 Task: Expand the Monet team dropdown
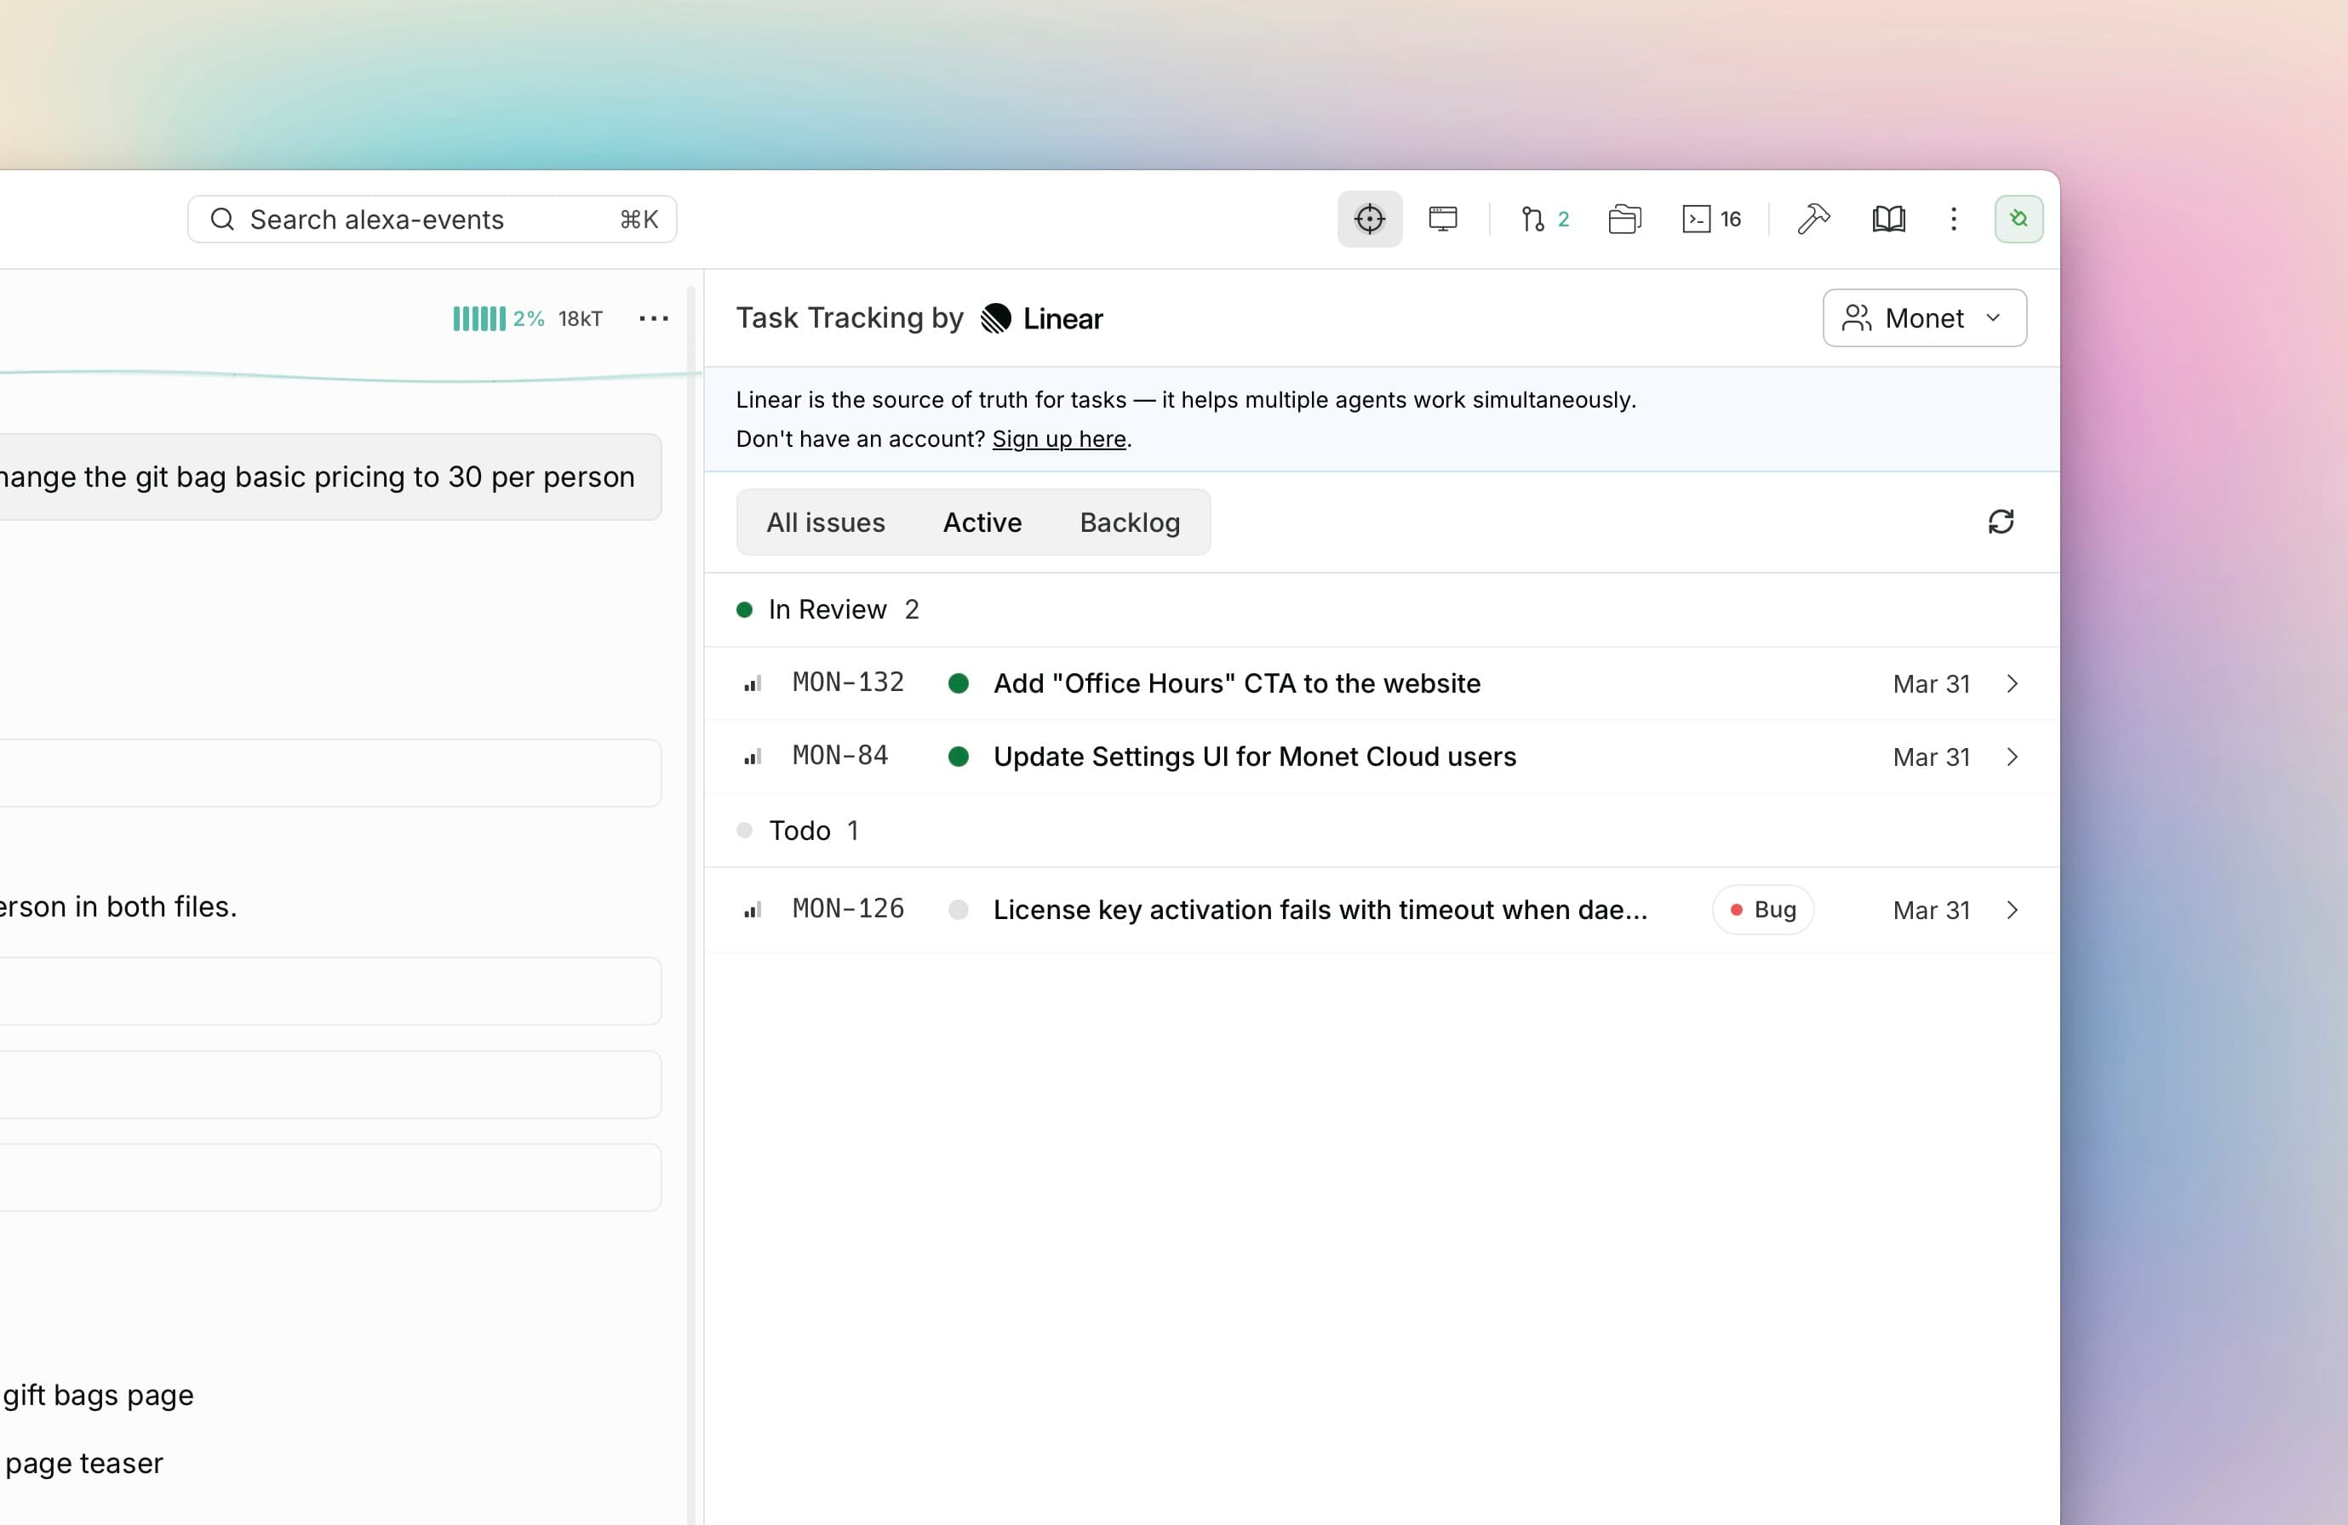1924,318
